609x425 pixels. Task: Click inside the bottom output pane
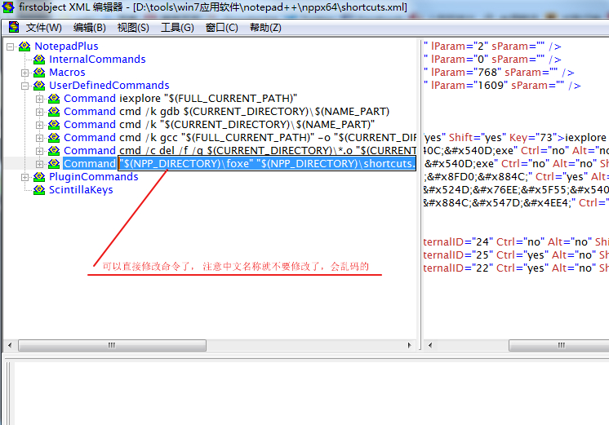point(311,393)
